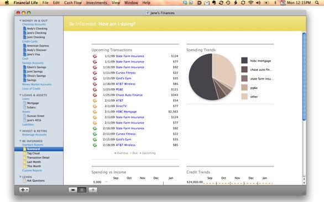This screenshot has width=324, height=202.
Task: Click the plus toggle beside view buttons
Action: point(93,190)
